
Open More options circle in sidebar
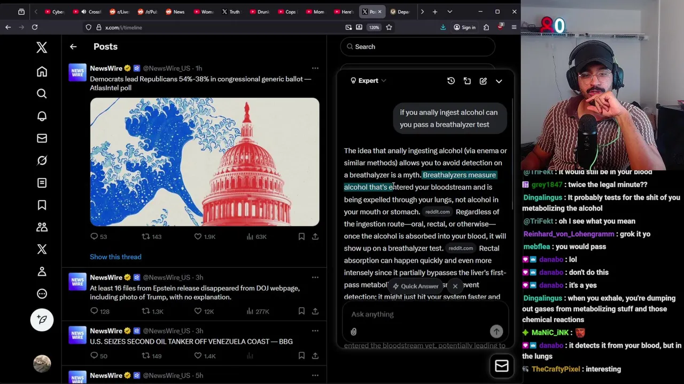tap(42, 294)
